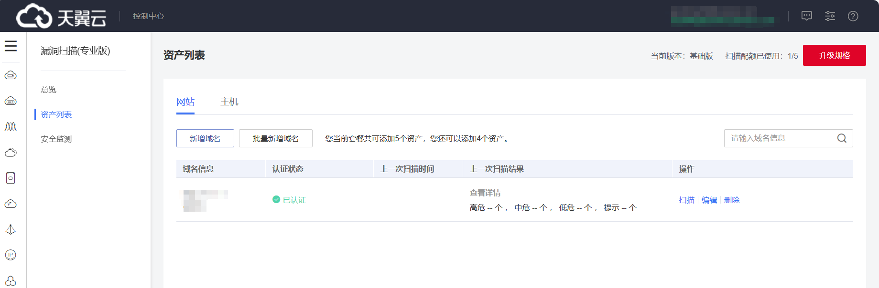Click the three-hexagon cluster sidebar icon

point(11,281)
